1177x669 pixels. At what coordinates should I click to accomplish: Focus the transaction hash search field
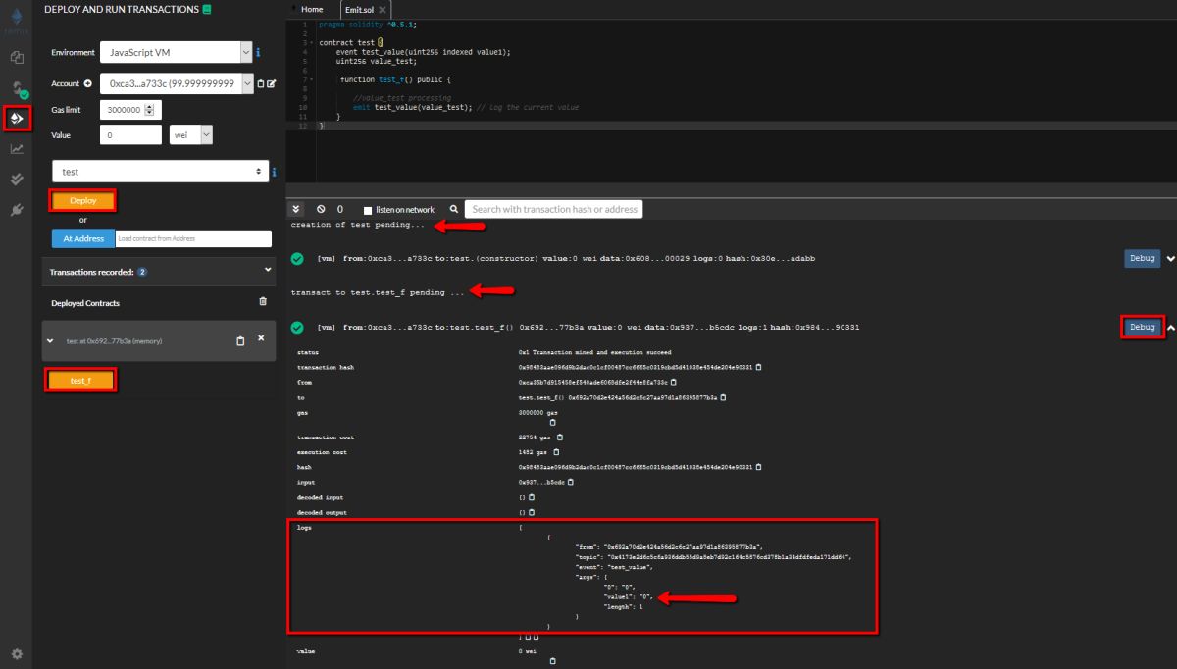pyautogui.click(x=554, y=209)
